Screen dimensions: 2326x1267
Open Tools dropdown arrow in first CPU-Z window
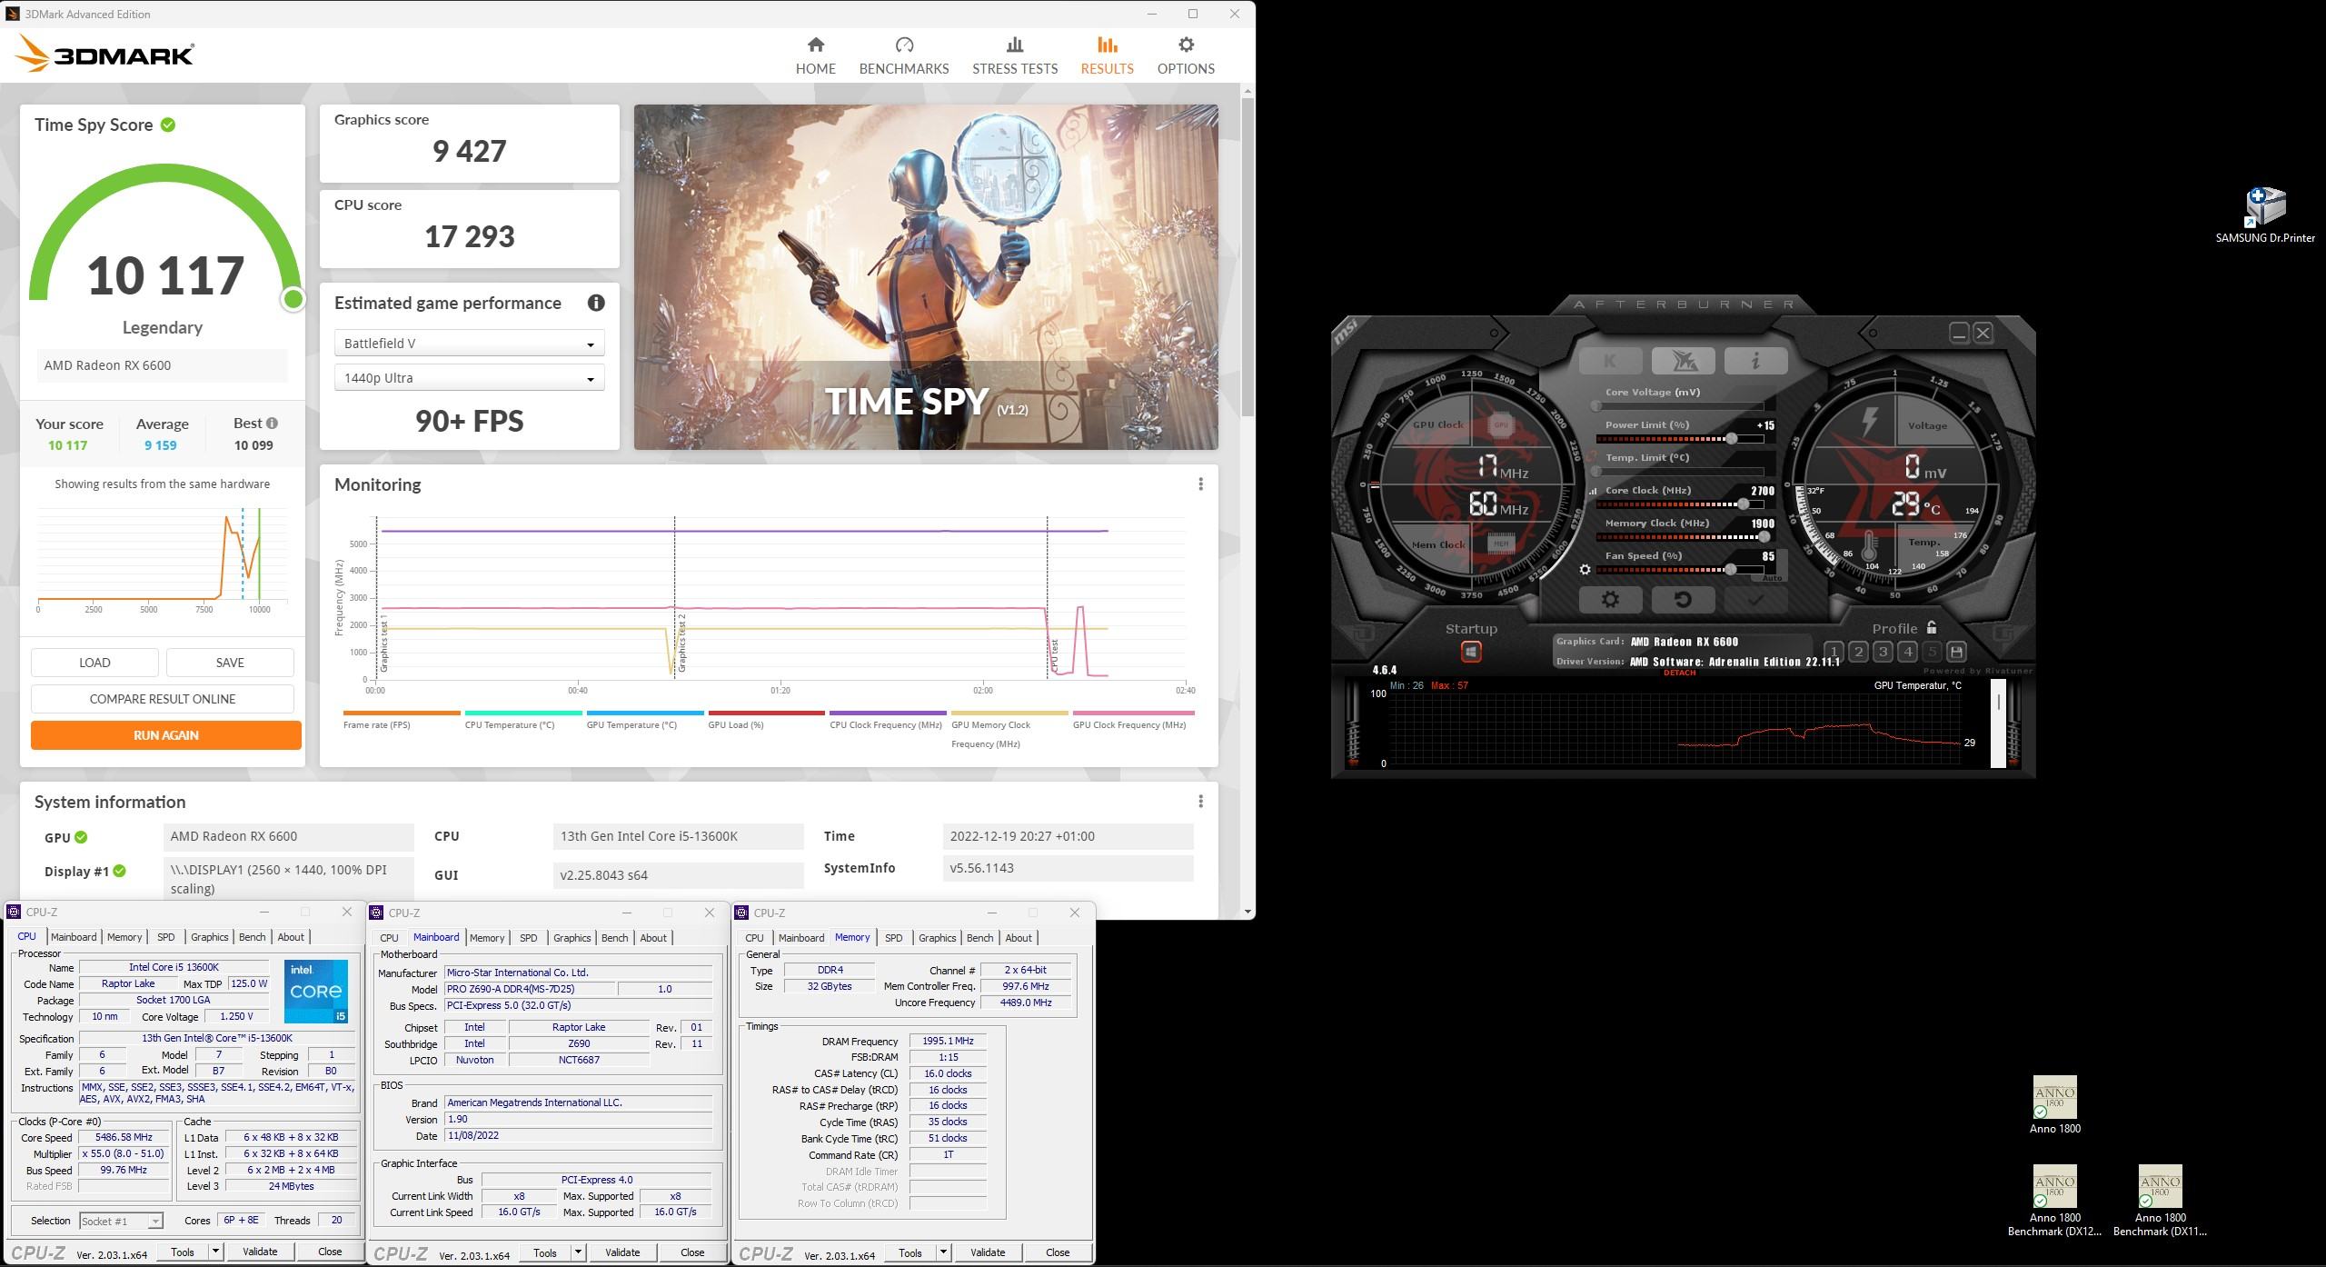pos(215,1252)
